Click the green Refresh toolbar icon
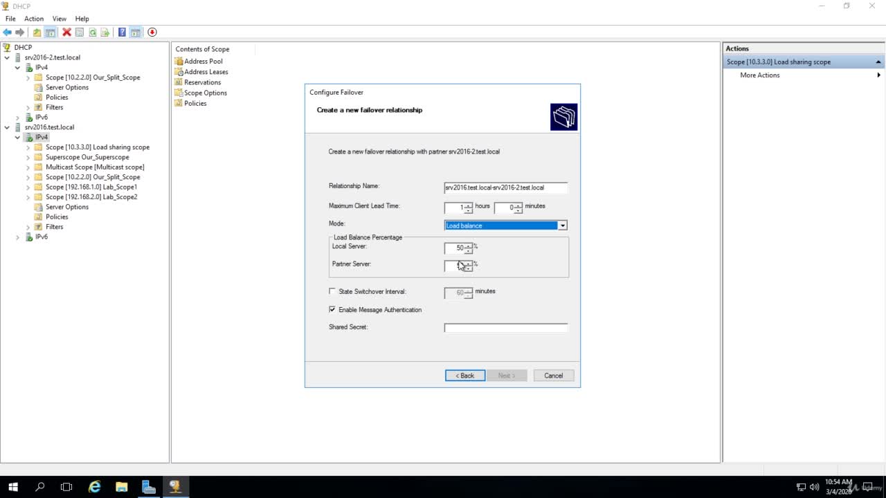886x498 pixels. [92, 33]
